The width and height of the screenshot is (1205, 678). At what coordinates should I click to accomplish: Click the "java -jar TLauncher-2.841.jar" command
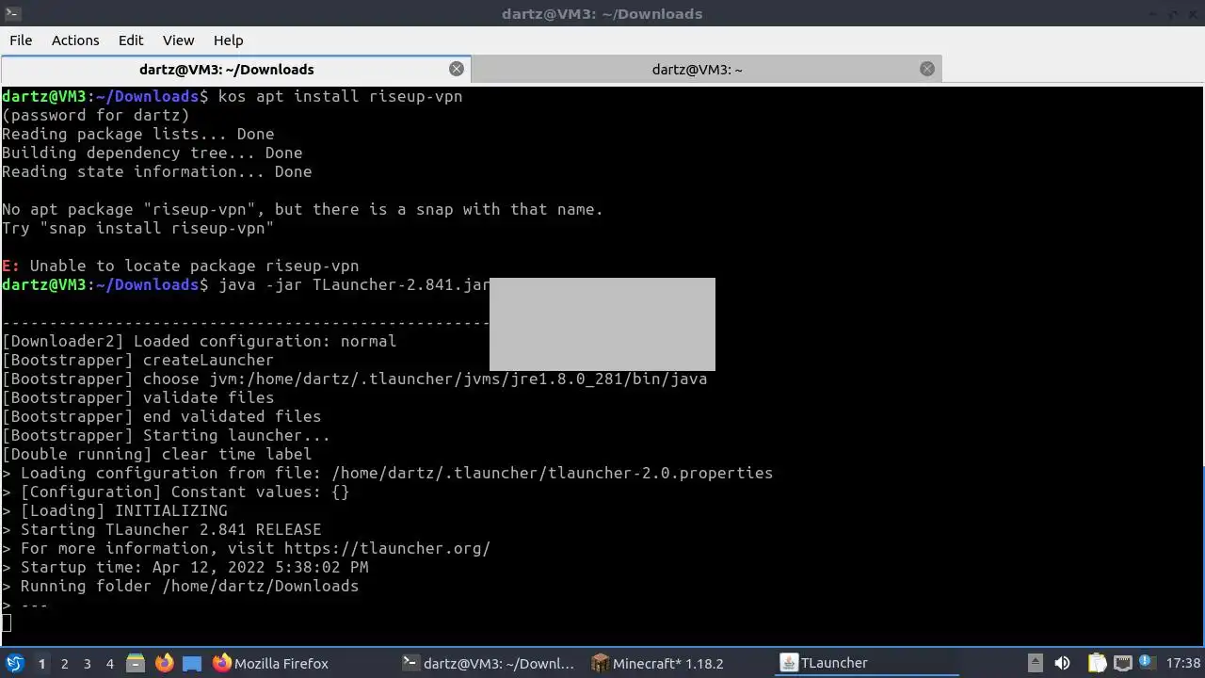coord(354,284)
